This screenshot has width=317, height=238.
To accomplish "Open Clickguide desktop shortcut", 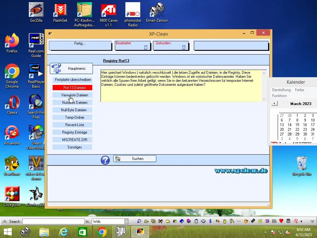I will pos(12,196).
